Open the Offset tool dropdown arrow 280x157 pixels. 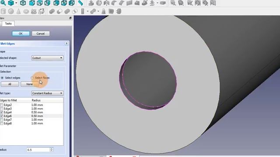[157, 3]
